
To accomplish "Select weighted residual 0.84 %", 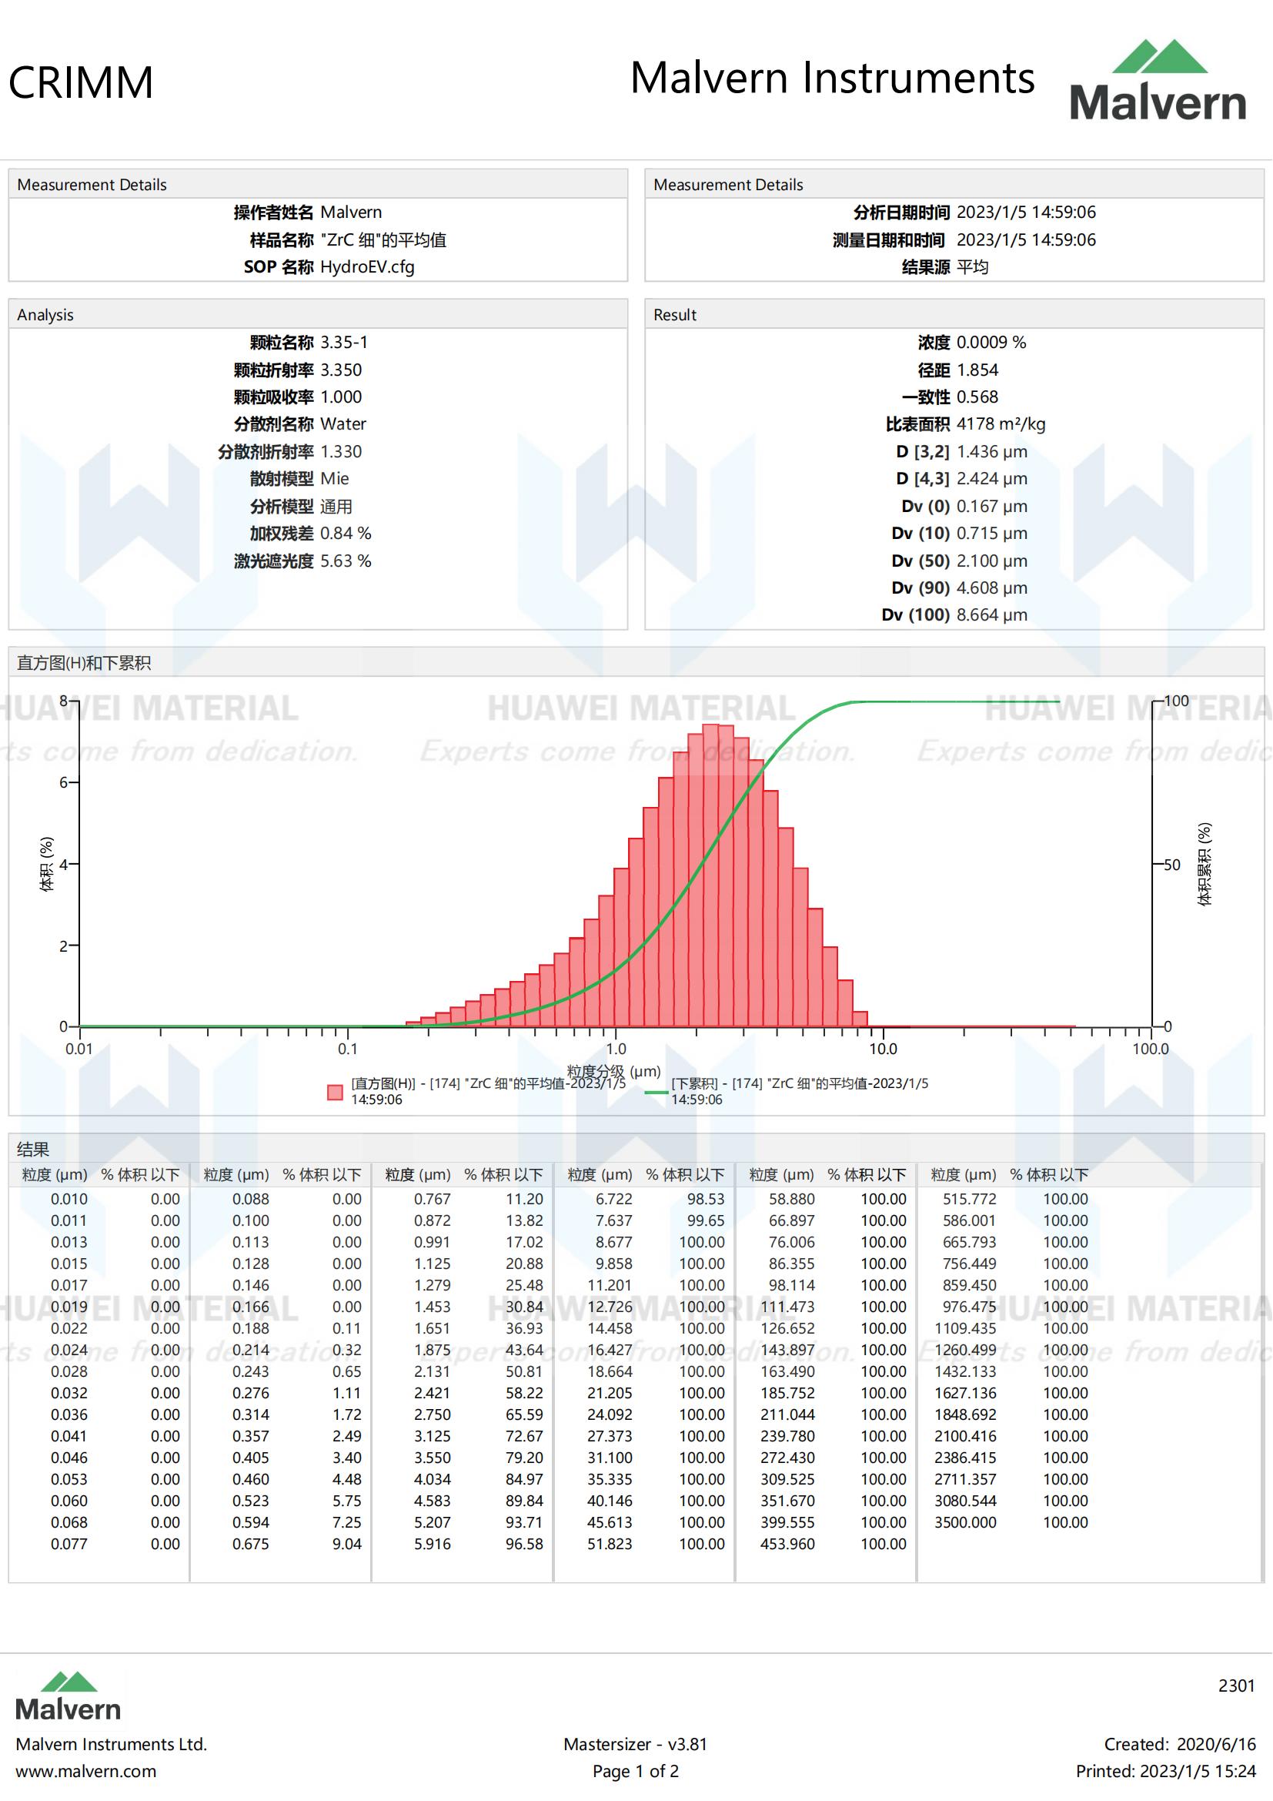I will 346,534.
